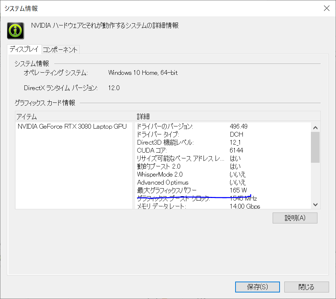Click the 保存(S) button

[x=257, y=287]
